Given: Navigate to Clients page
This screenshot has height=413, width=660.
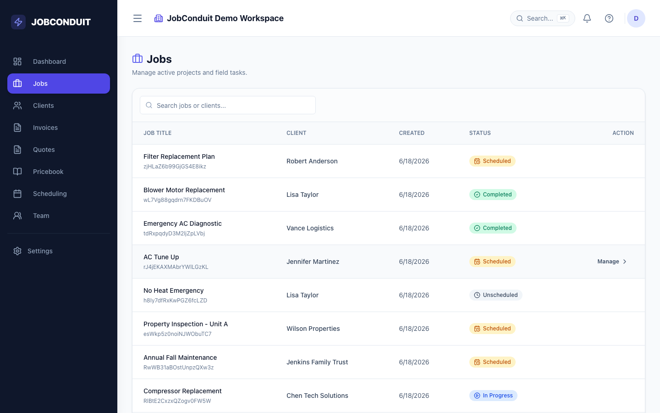Looking at the screenshot, I should click(59, 106).
